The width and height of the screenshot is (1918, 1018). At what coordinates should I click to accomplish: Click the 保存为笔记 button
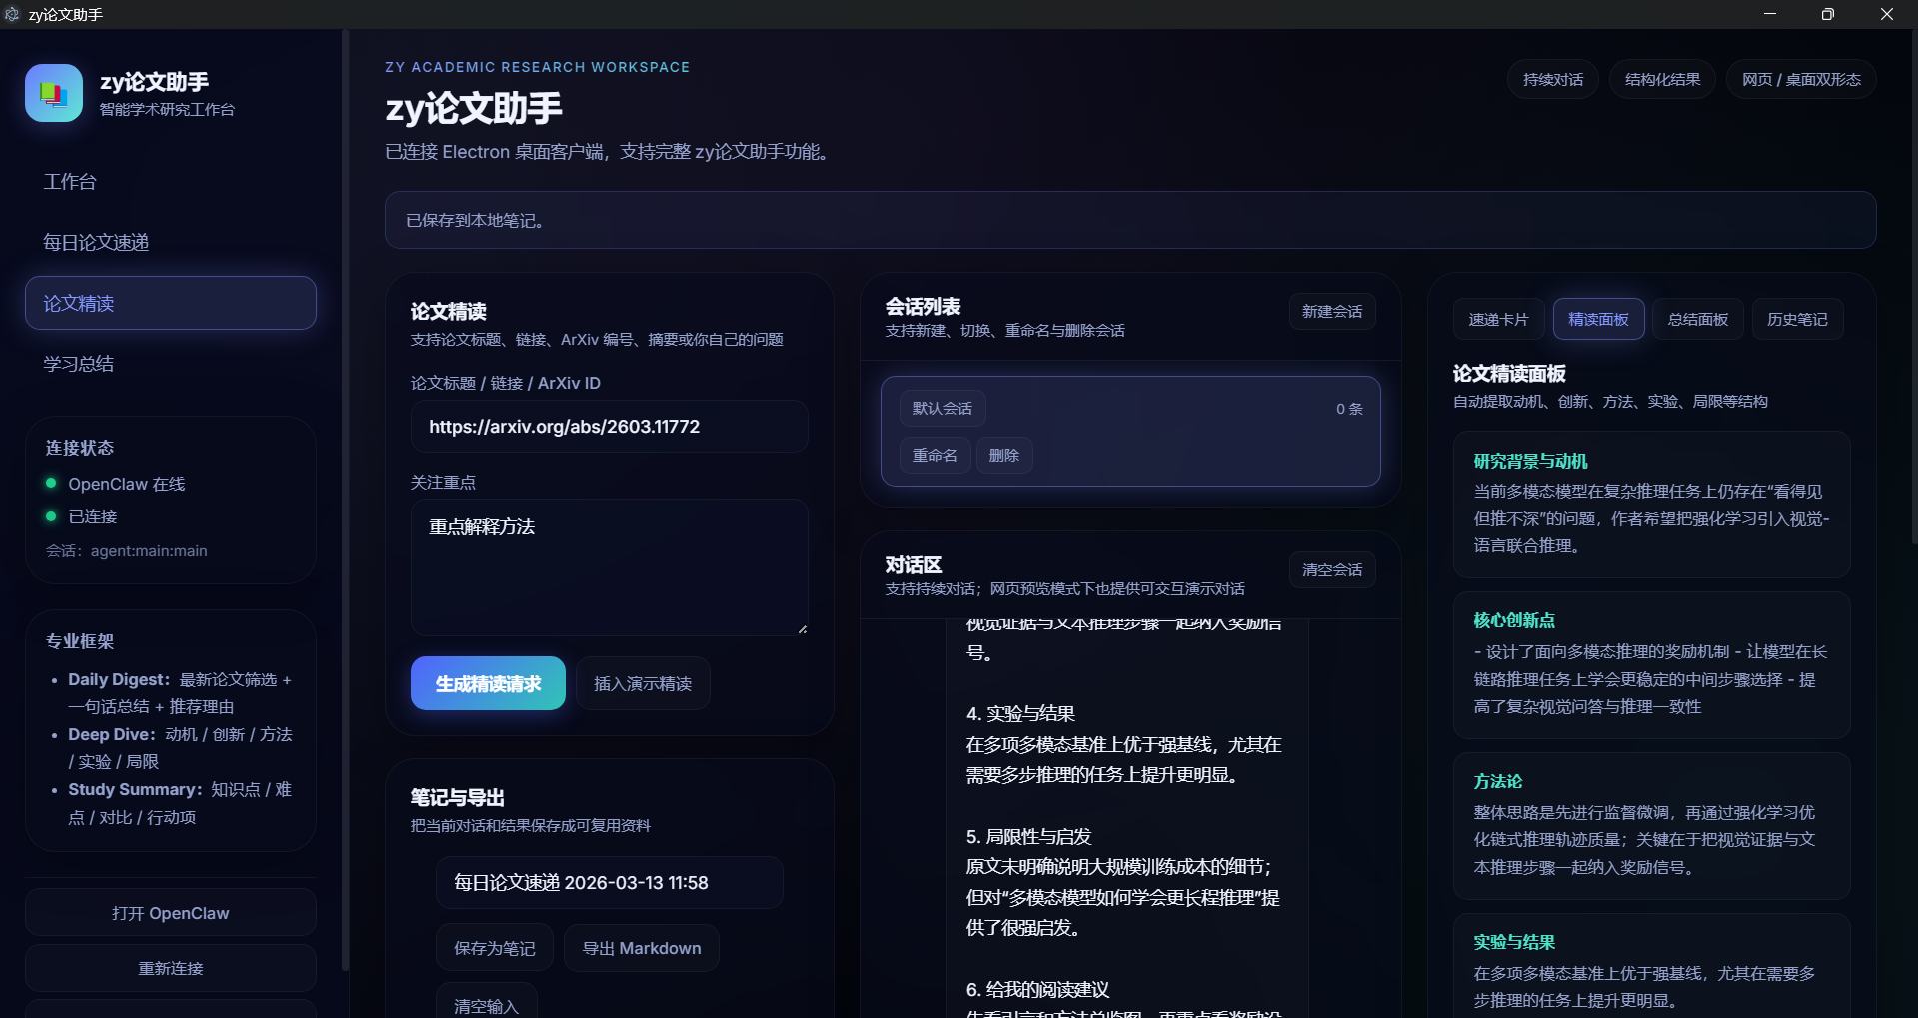pyautogui.click(x=494, y=948)
